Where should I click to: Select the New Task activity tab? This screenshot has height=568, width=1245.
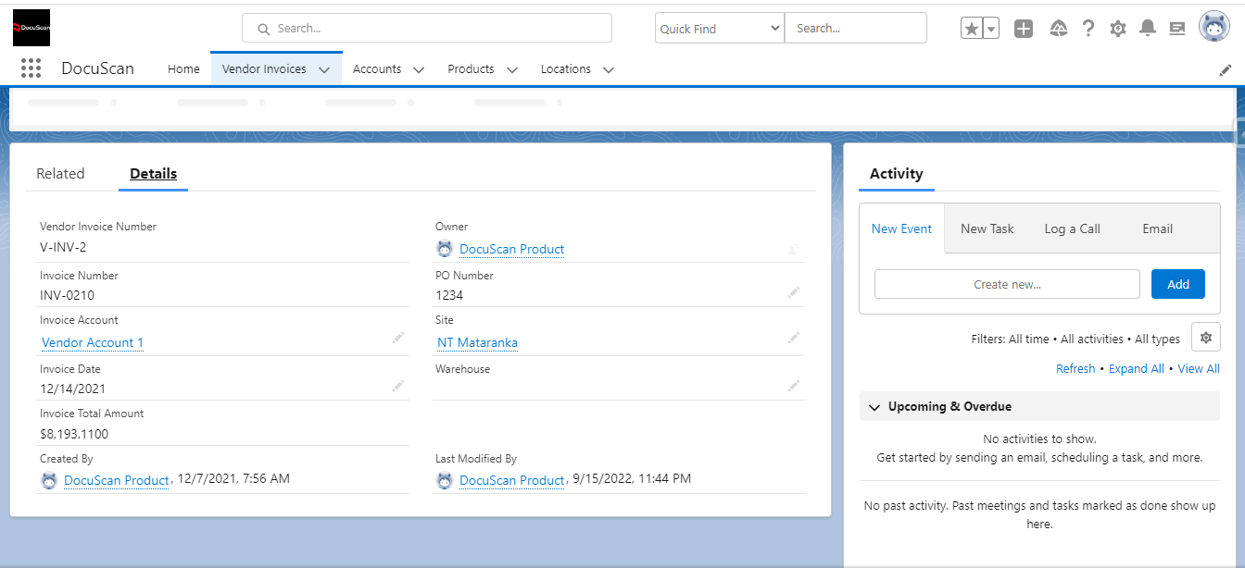(x=987, y=228)
